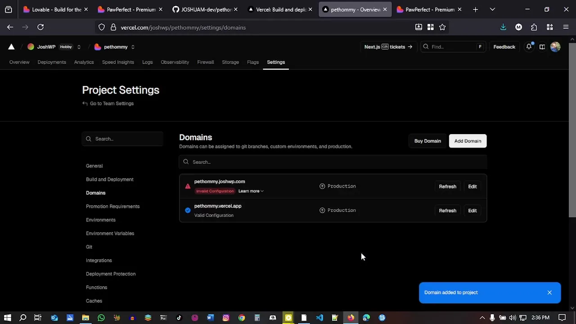
Task: Follow the Go to Team Settings link
Action: click(108, 103)
